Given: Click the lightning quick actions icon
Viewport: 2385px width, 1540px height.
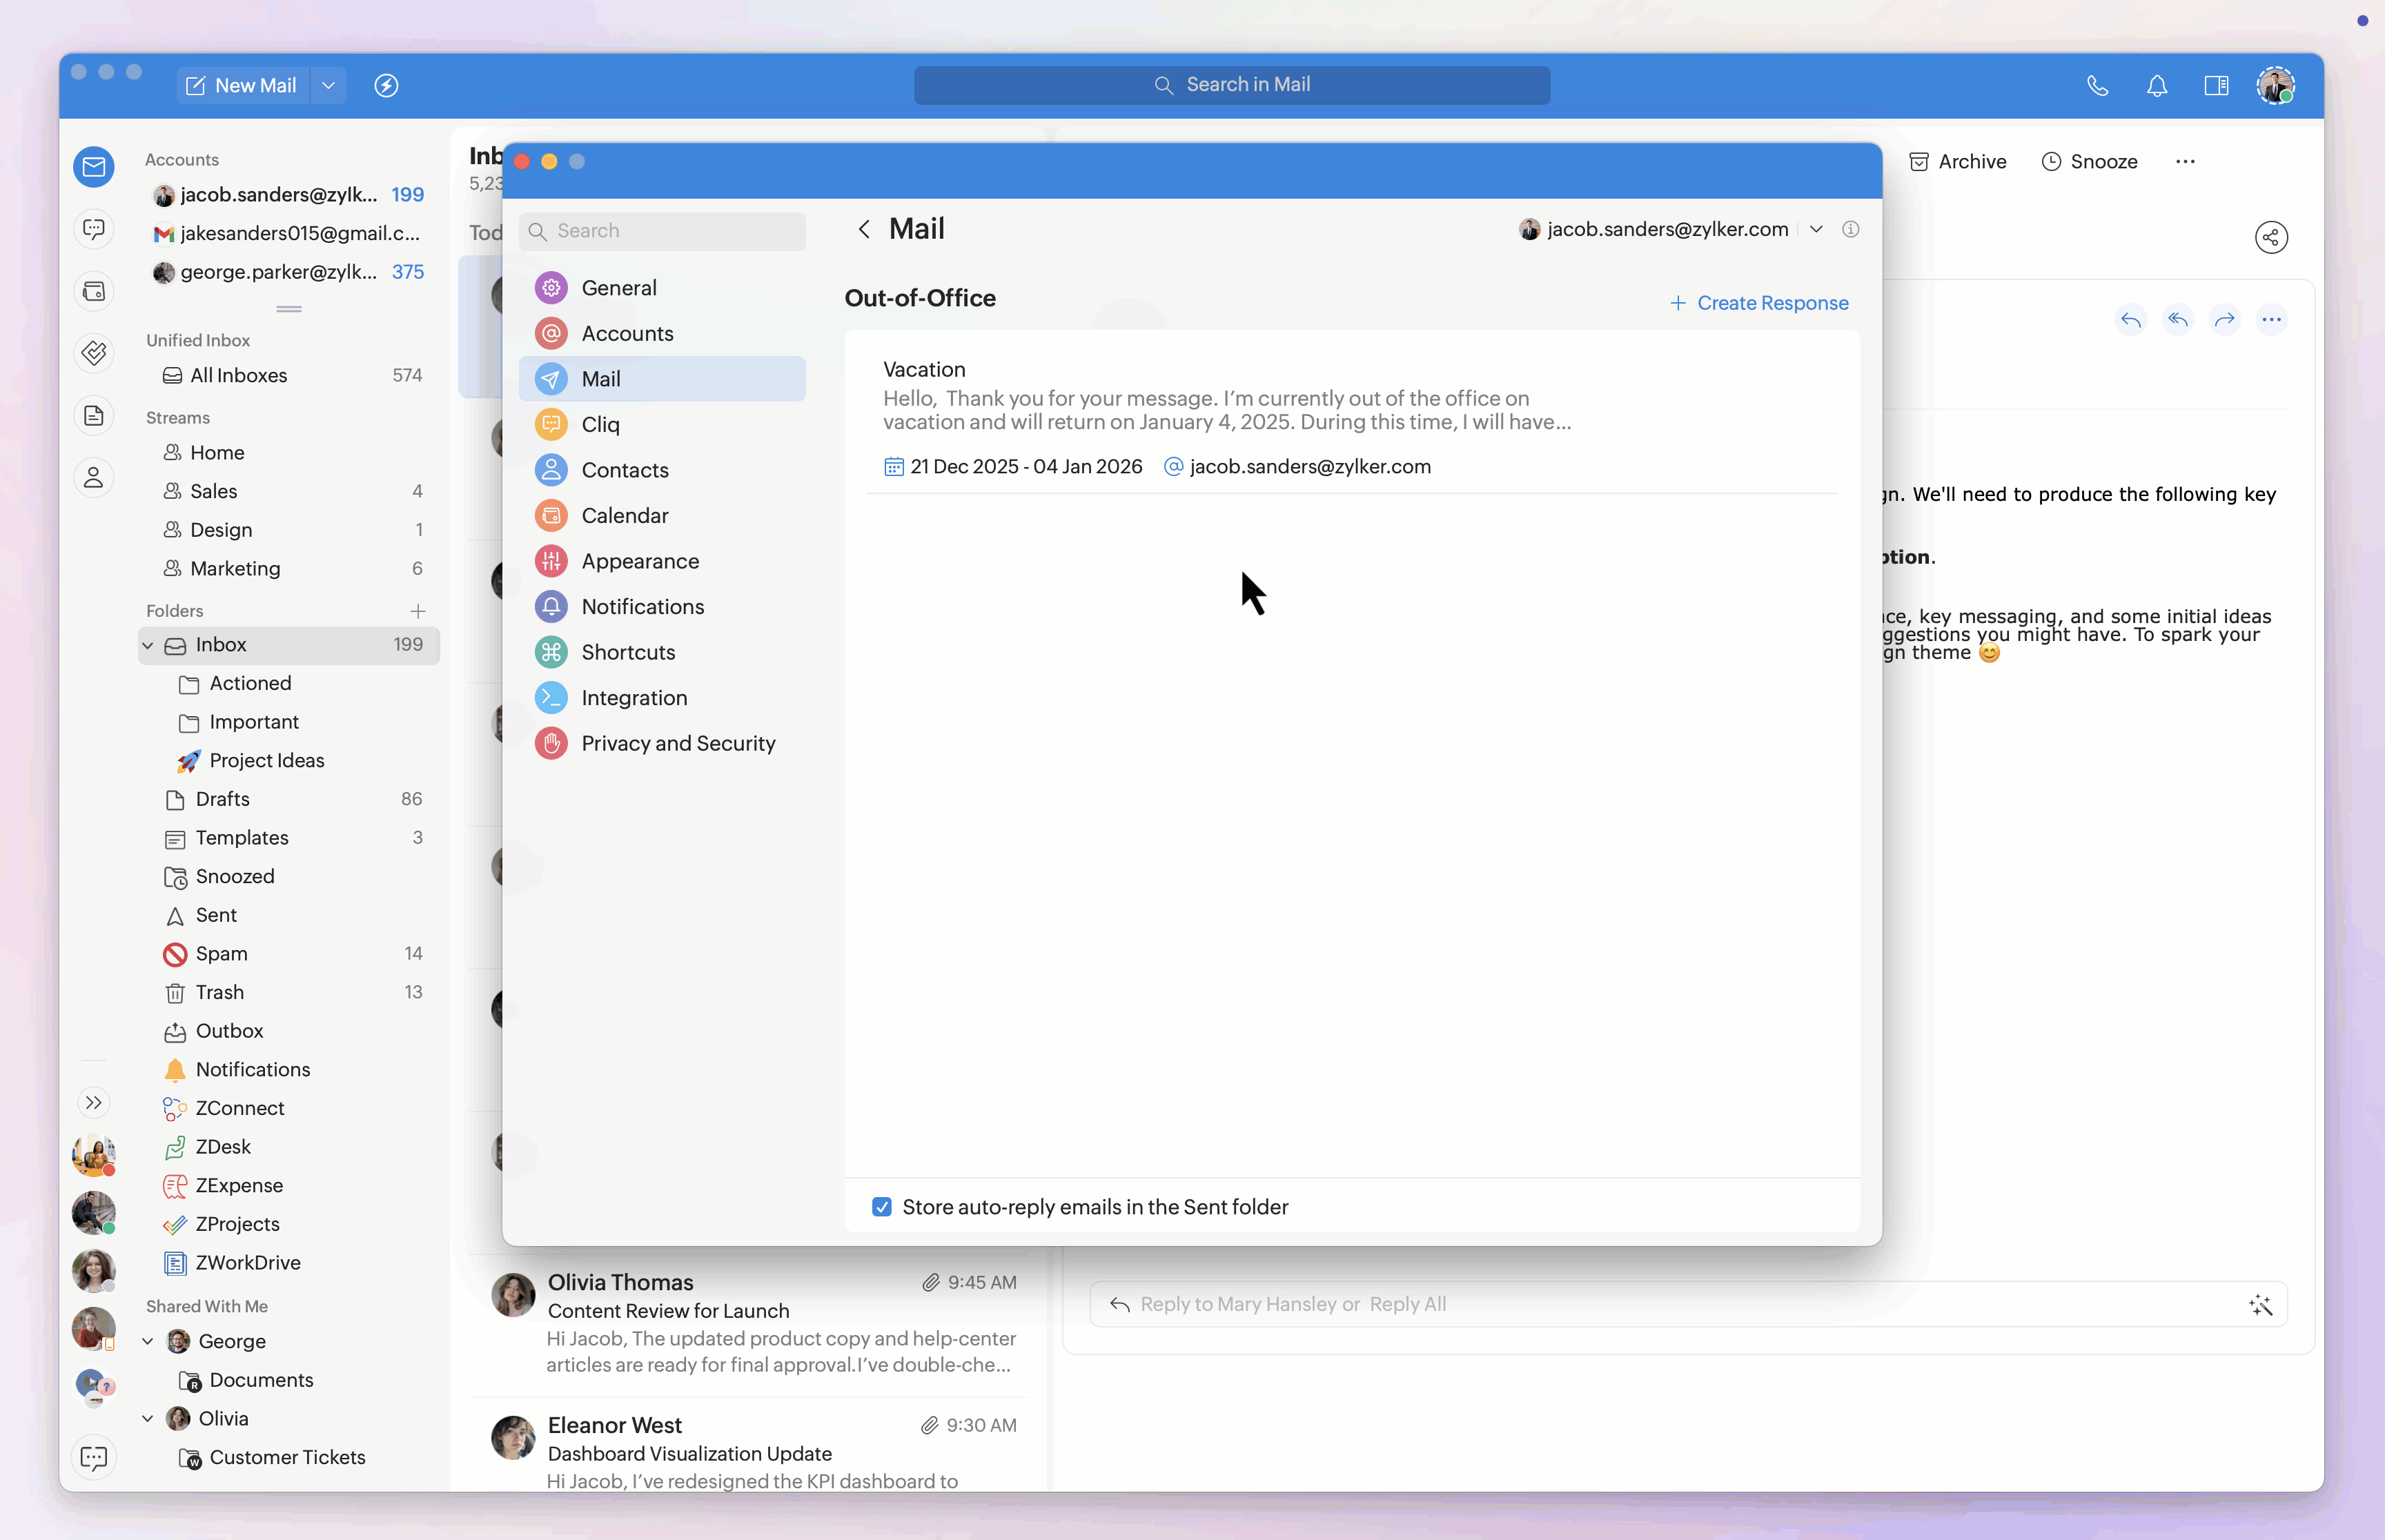Looking at the screenshot, I should (386, 86).
